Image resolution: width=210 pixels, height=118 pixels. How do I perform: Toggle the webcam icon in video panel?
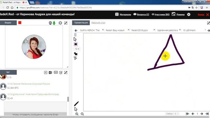tap(50, 23)
